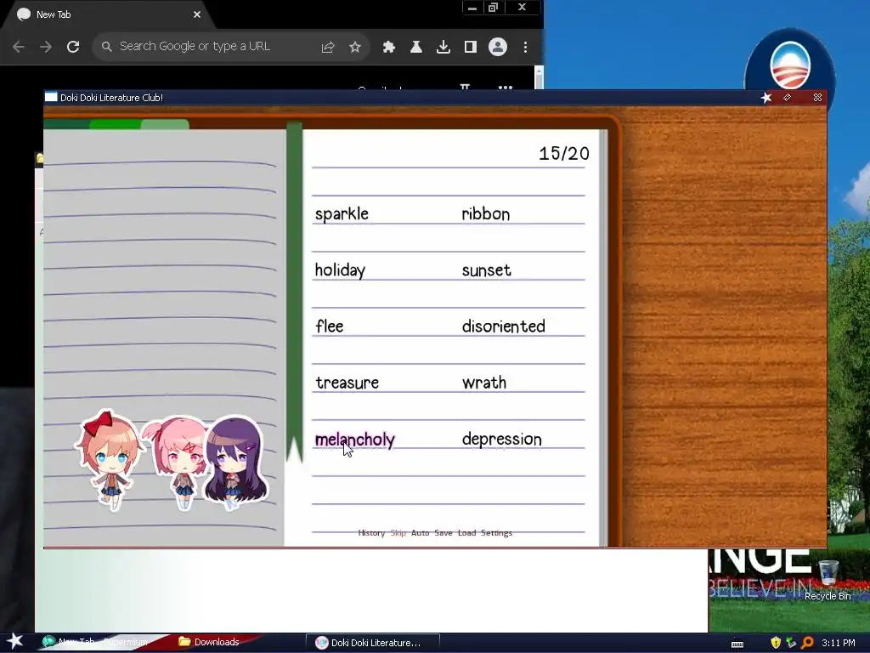
Task: Go back in the browser window
Action: click(19, 47)
